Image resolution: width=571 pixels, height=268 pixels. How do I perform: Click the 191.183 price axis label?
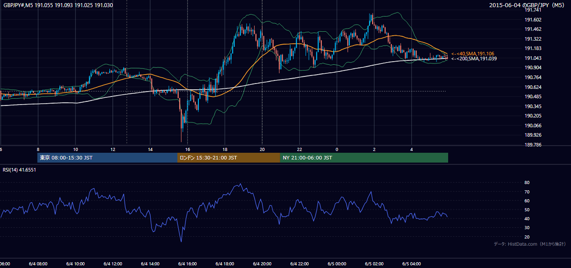533,48
